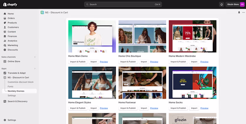Image resolution: width=246 pixels, height=124 pixels.
Task: Expand the Sales channels section
Action: pyautogui.click(x=35, y=57)
